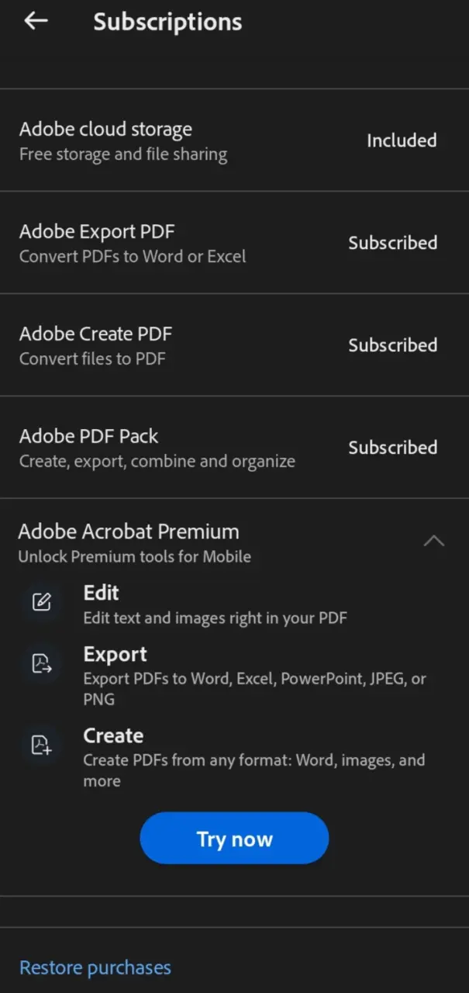
Task: Select the Create feature title
Action: click(x=113, y=735)
